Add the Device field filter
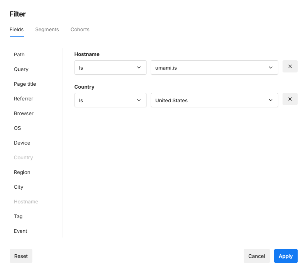Image resolution: width=307 pixels, height=273 pixels. coord(22,143)
